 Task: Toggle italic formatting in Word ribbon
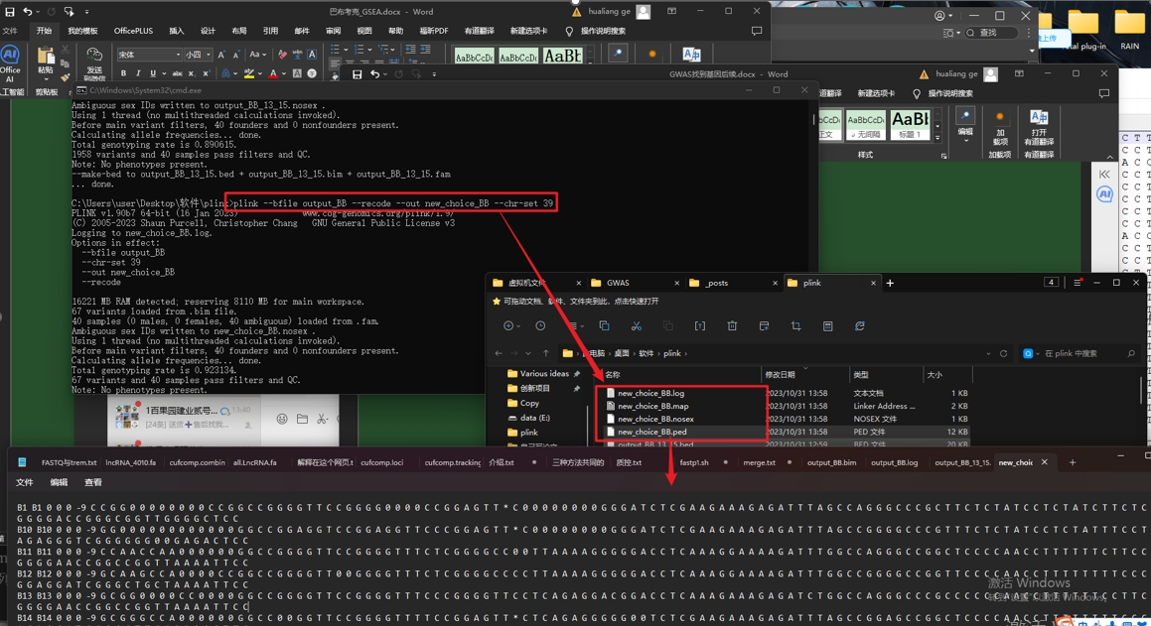coord(138,73)
